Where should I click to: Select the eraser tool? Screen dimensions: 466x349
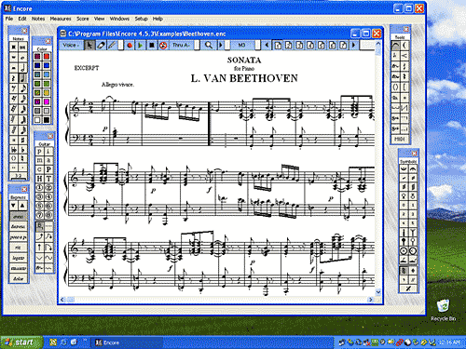point(101,46)
